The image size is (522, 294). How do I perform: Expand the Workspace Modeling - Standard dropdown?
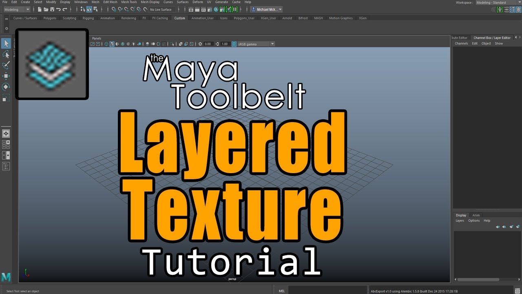(x=498, y=2)
